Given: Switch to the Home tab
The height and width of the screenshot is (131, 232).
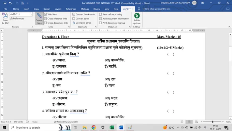Looking at the screenshot, I should click(x=16, y=9).
